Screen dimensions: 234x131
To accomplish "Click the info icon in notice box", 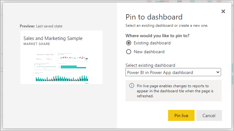I will [132, 86].
